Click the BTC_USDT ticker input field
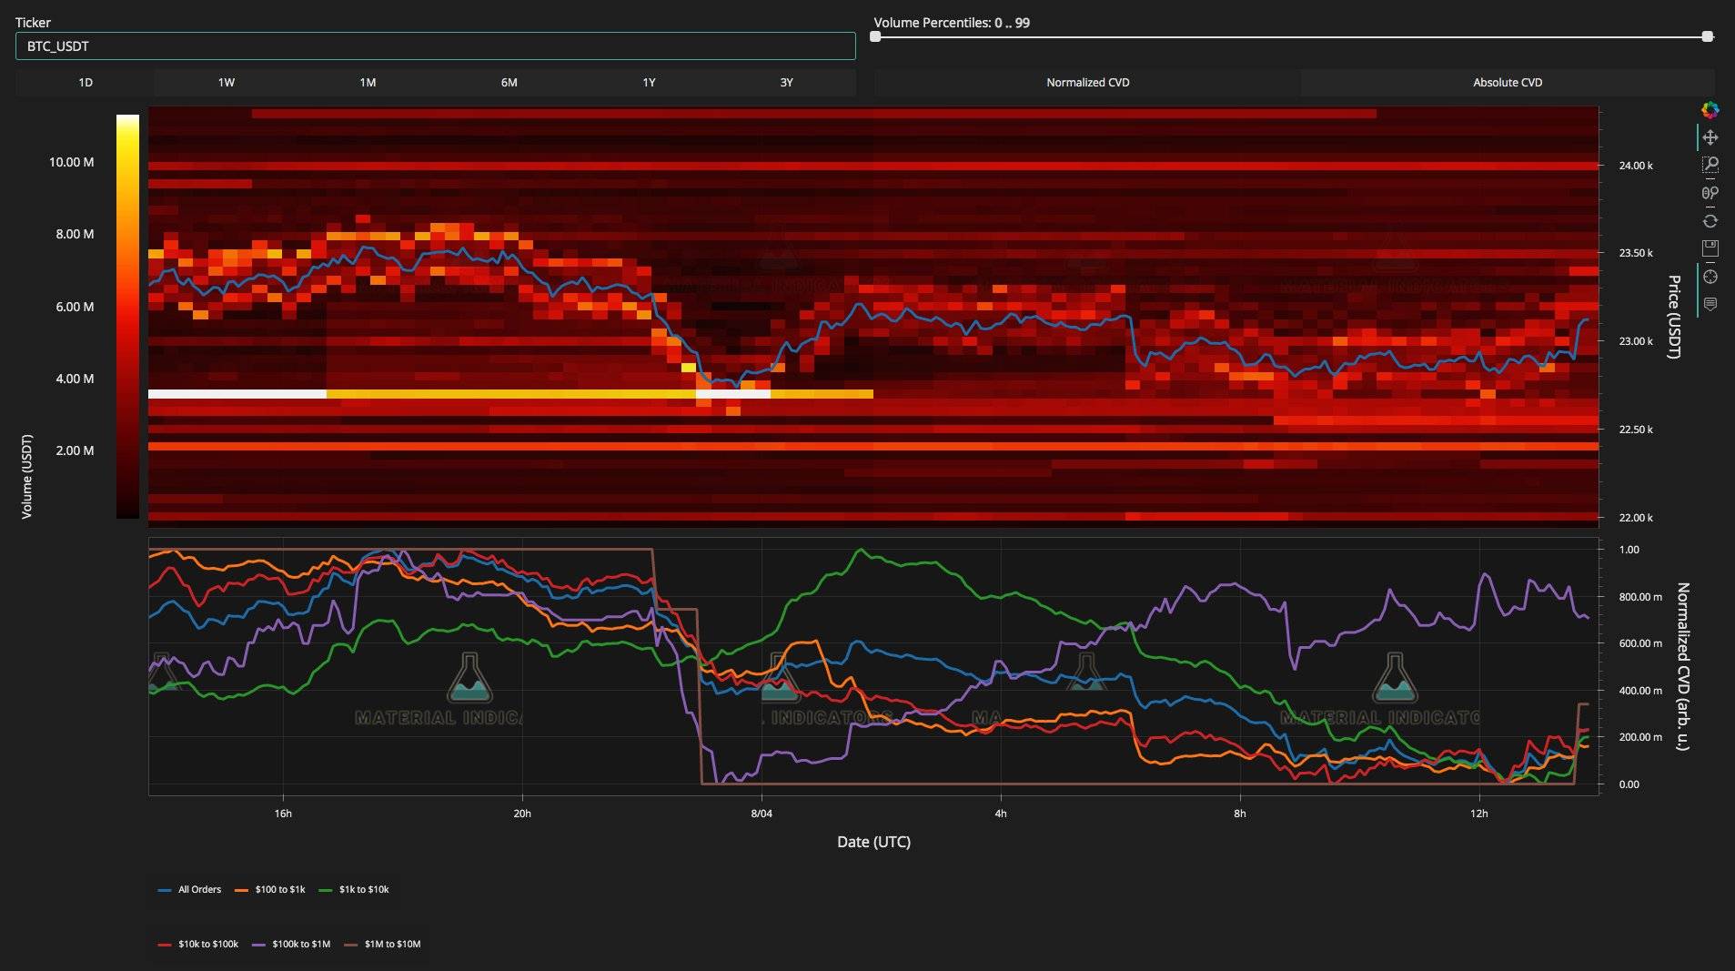Viewport: 1735px width, 971px height. click(x=435, y=46)
